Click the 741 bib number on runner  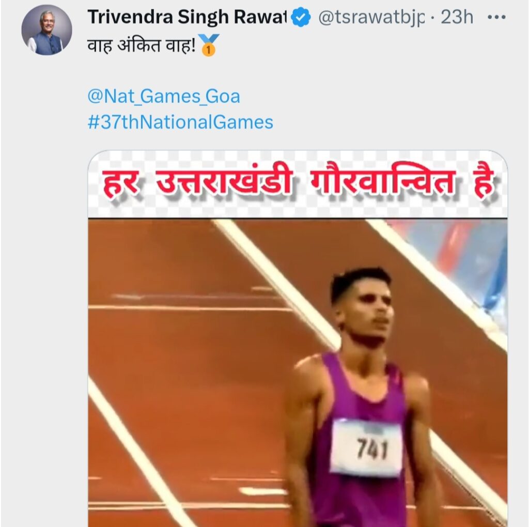[x=366, y=447]
